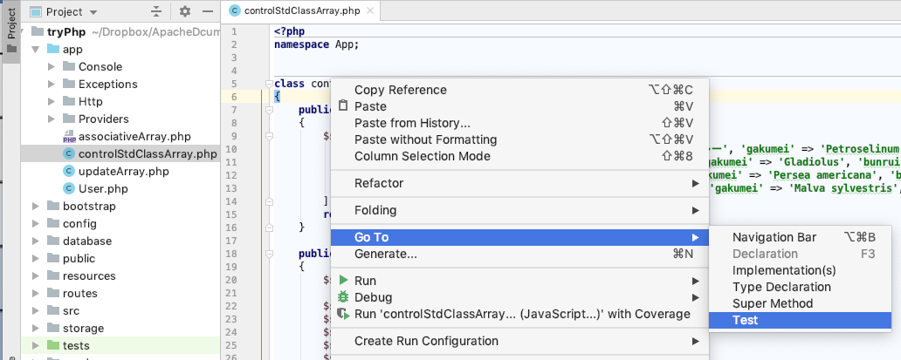Choose Copy Reference from context menu
The image size is (901, 360).
520,90
